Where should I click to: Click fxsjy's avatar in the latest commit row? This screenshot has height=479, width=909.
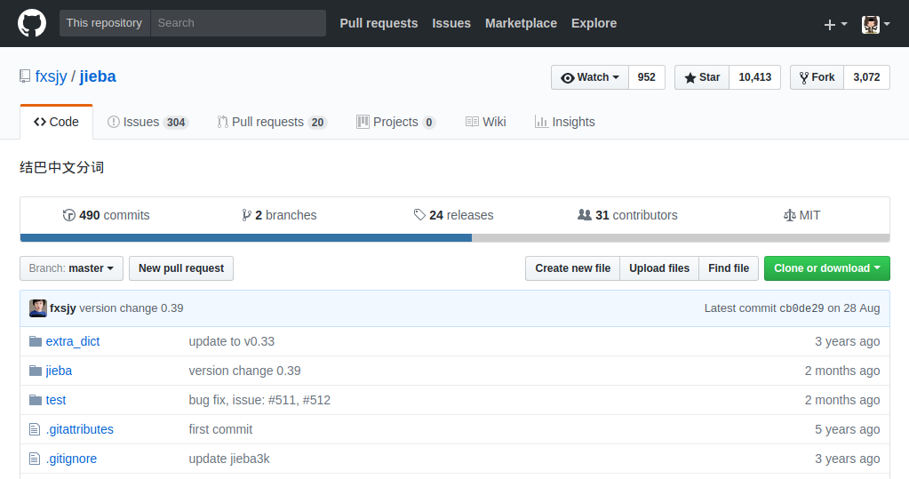[38, 308]
